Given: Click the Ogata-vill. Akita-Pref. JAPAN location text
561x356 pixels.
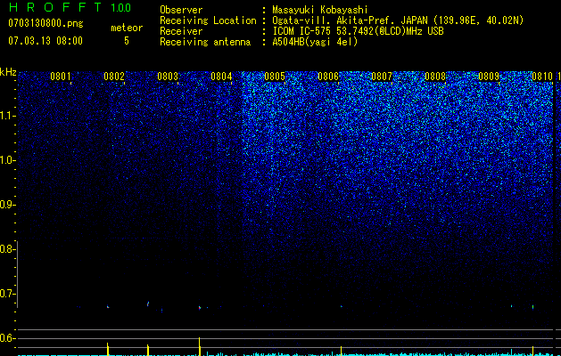Looking at the screenshot, I should 398,20.
